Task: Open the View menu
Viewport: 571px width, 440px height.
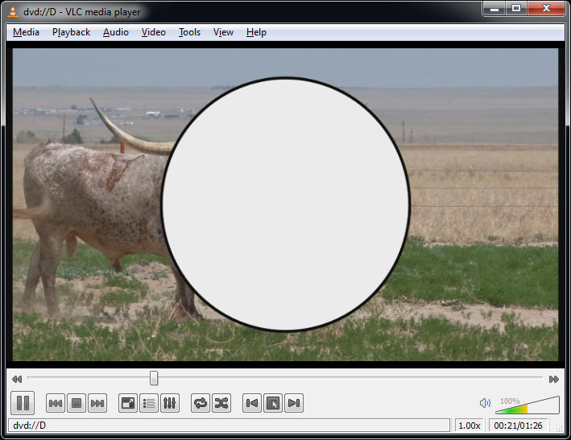Action: click(223, 32)
